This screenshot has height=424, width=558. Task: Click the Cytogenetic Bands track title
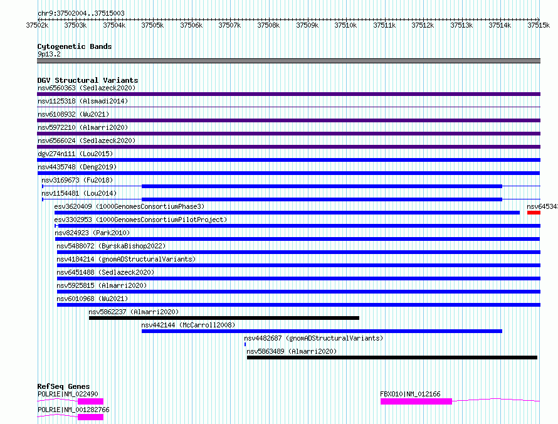pyautogui.click(x=75, y=46)
